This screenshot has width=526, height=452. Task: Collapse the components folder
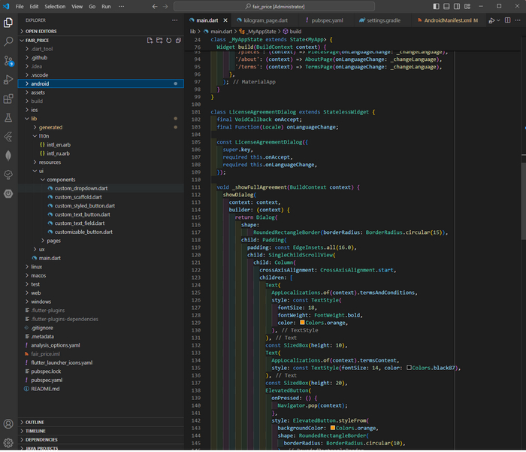coord(61,180)
